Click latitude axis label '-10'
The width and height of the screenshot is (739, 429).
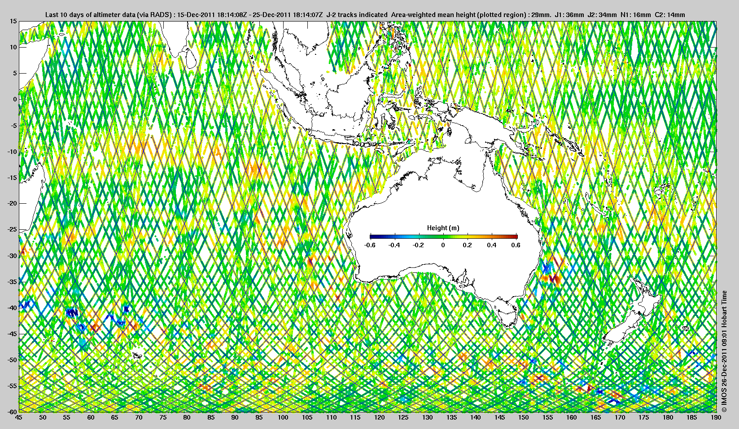(12, 152)
